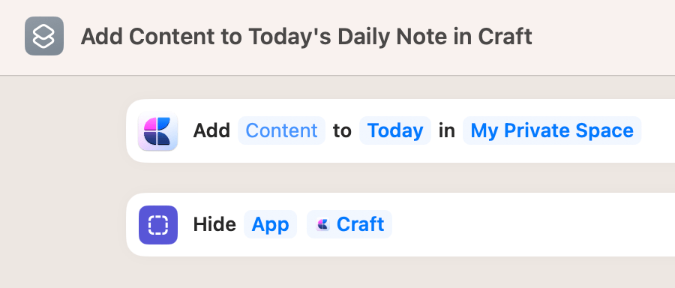
Task: Click the Craft app icon in Add action
Action: [158, 131]
